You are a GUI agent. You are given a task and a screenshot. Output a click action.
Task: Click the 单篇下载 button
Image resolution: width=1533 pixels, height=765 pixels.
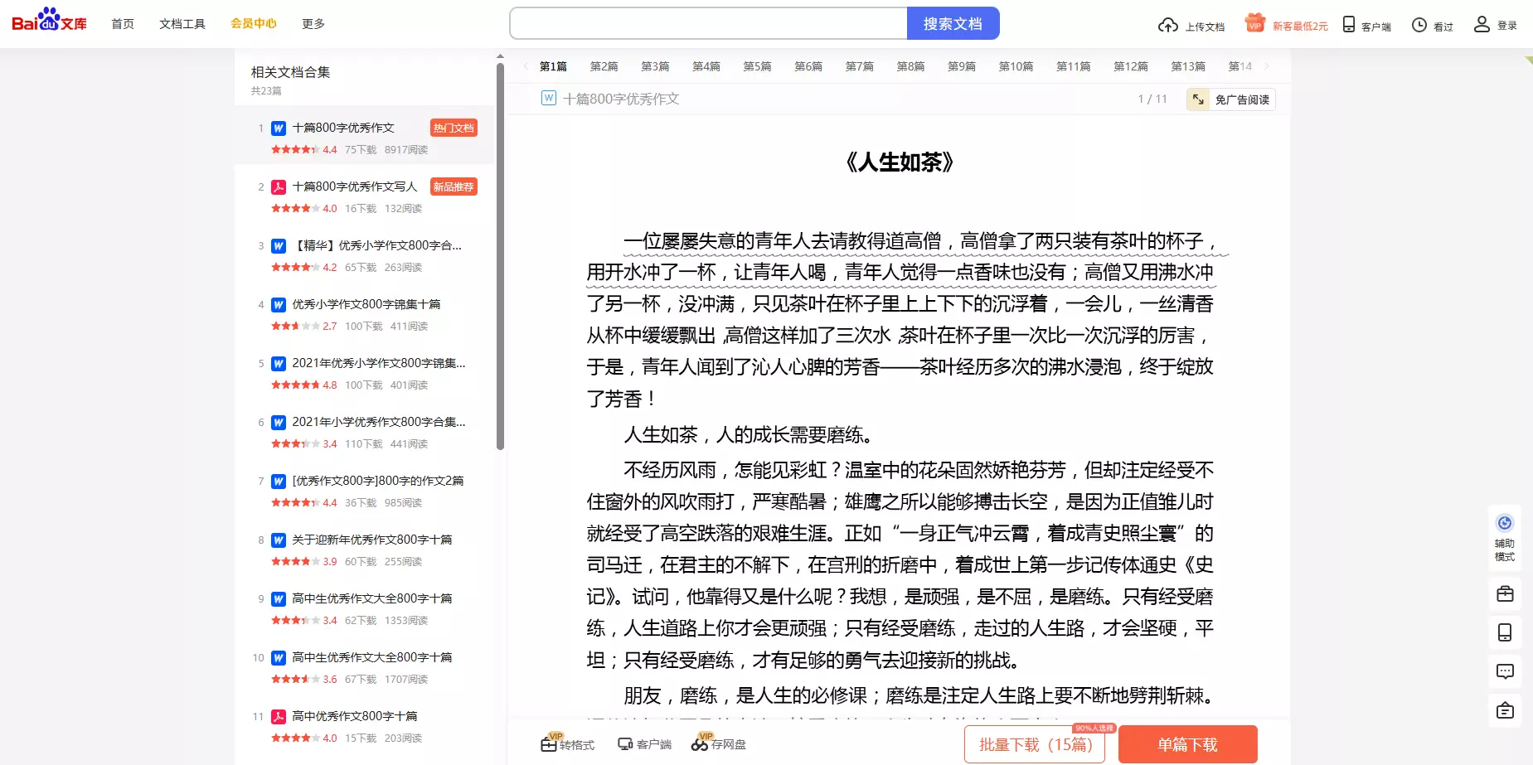click(x=1187, y=744)
